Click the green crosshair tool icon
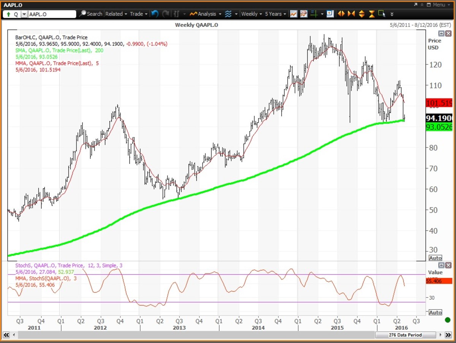Screen dimensions: 456x343 (314, 14)
